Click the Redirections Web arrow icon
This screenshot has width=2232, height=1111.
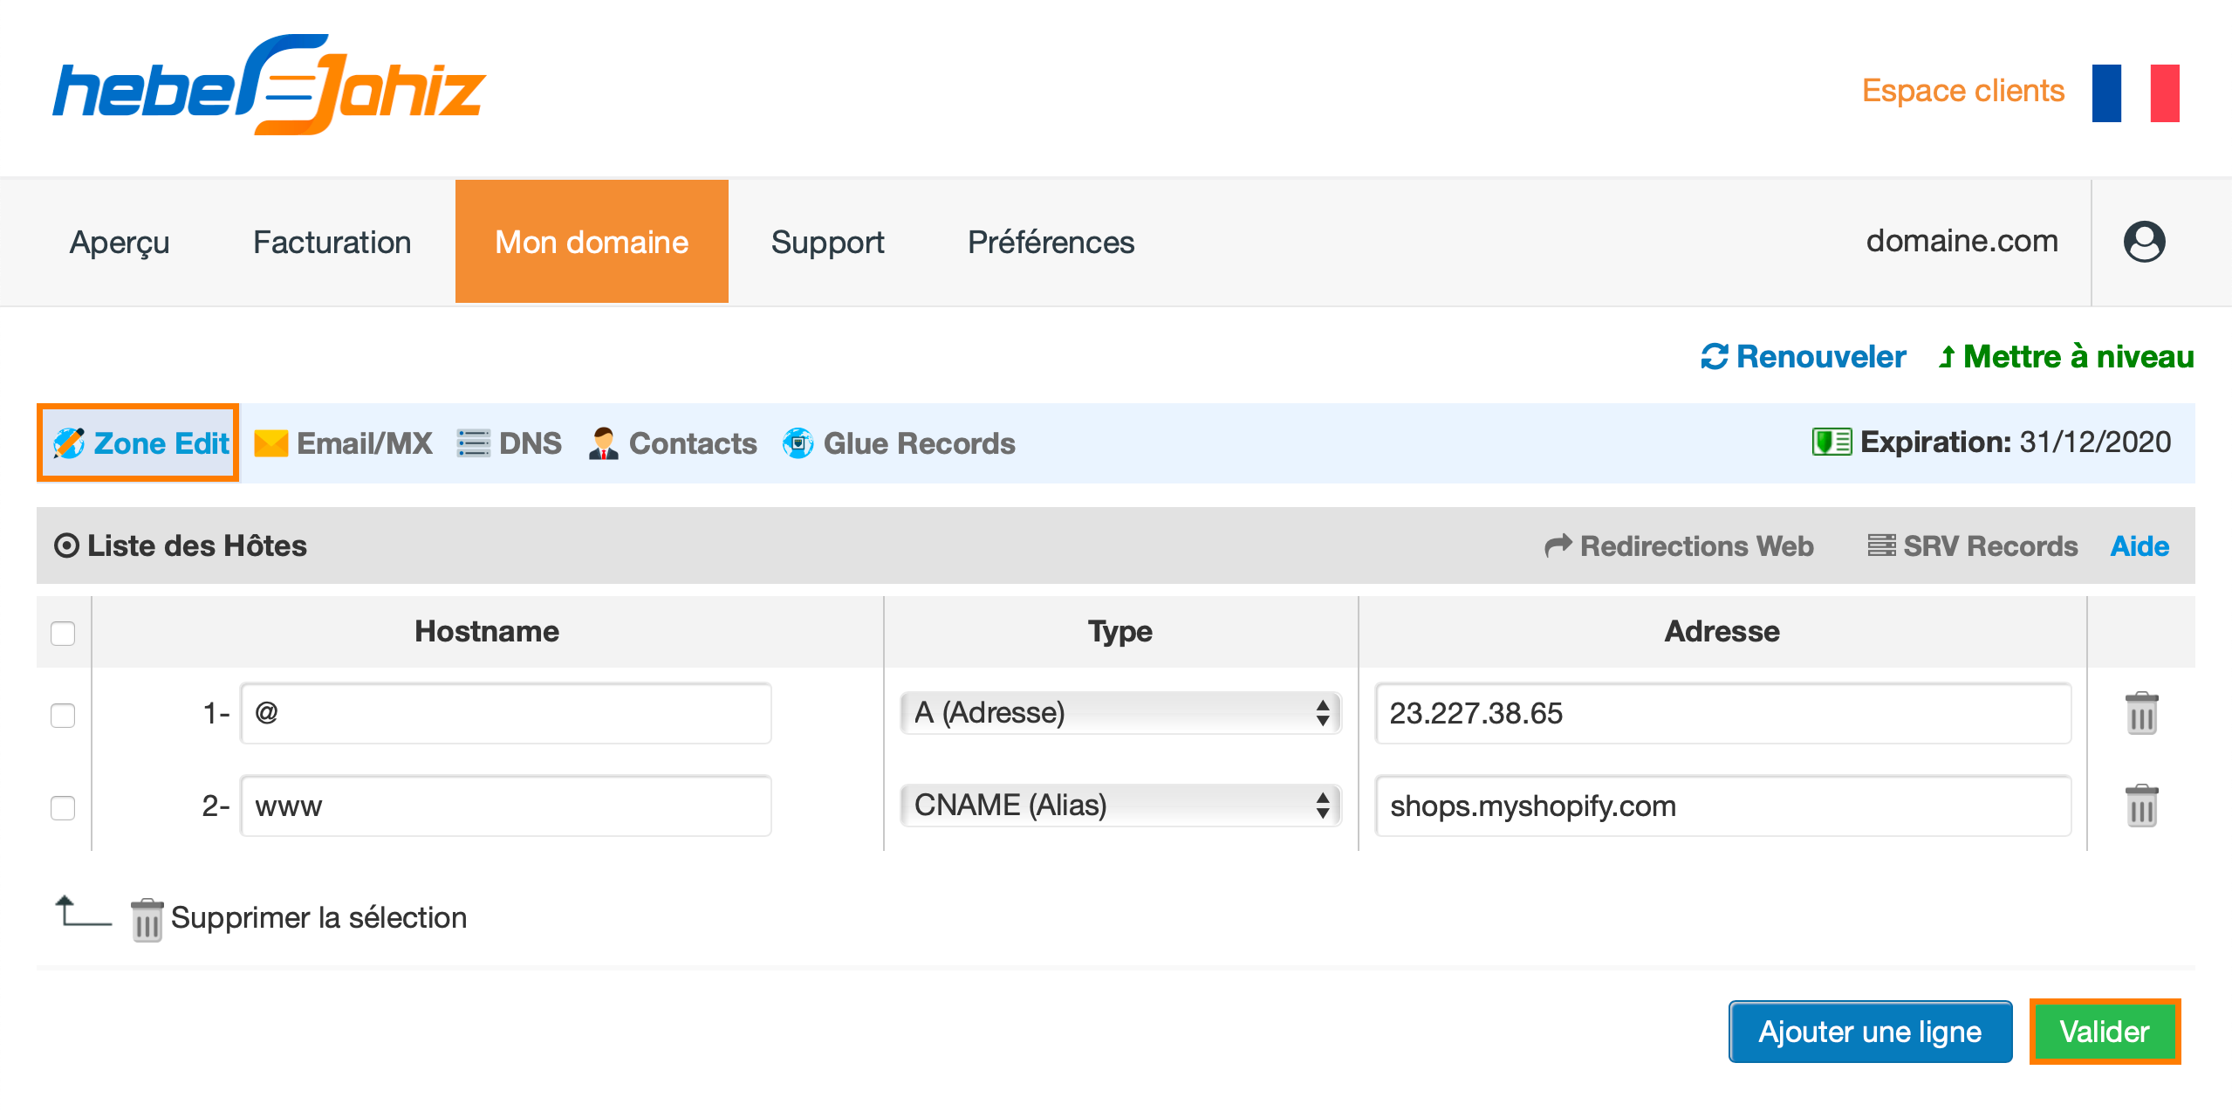pyautogui.click(x=1558, y=545)
